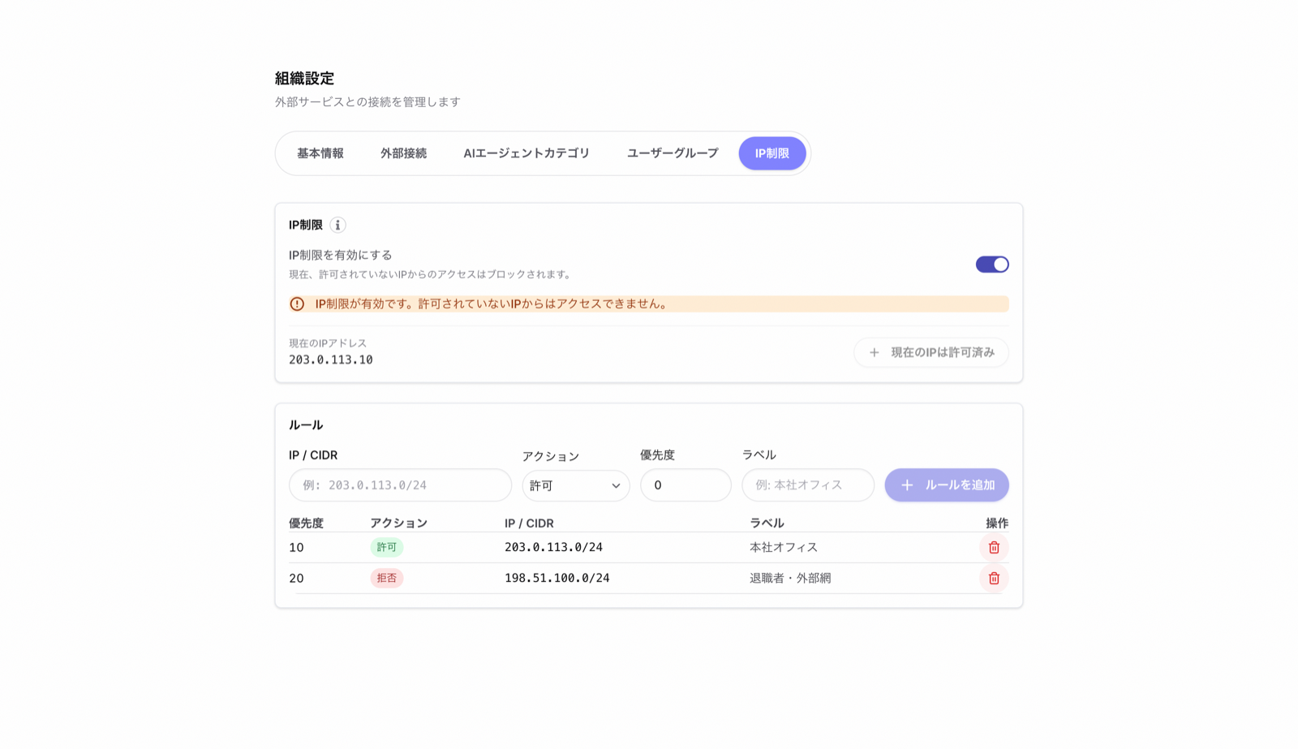Click the IP制限が有効です warning message text
This screenshot has width=1298, height=749.
pyautogui.click(x=492, y=303)
